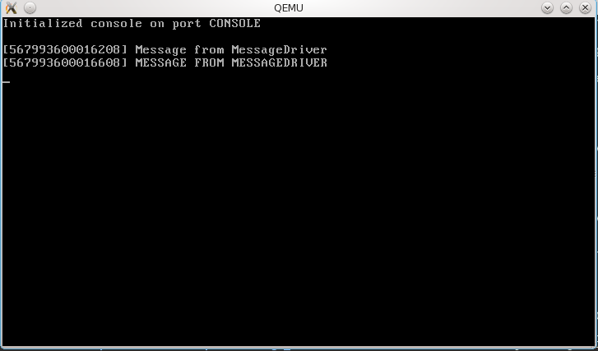598x351 pixels.
Task: Click timestamp [567993600016208]
Action: click(65, 50)
